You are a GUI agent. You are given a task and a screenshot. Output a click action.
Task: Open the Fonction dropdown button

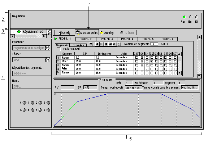[48, 48]
